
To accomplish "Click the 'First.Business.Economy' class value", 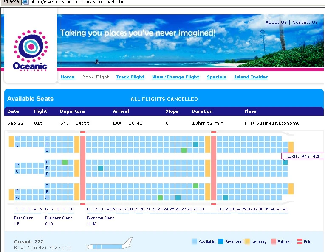I will 272,123.
